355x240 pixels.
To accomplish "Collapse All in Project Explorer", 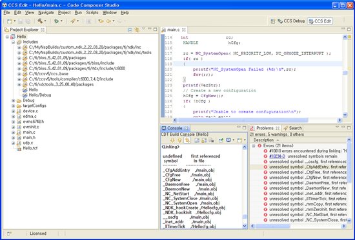I will (130, 30).
